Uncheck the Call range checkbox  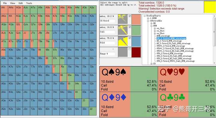130,27
